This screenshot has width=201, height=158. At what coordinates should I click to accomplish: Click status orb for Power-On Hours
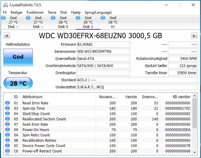pyautogui.click(x=7, y=130)
